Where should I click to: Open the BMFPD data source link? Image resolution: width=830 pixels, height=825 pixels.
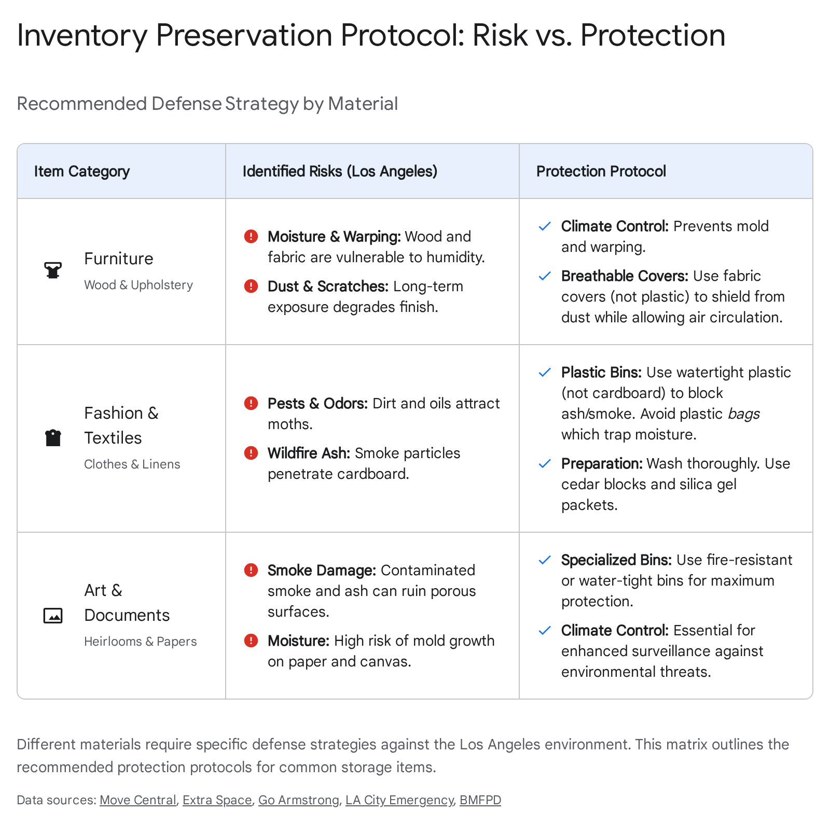pyautogui.click(x=480, y=800)
